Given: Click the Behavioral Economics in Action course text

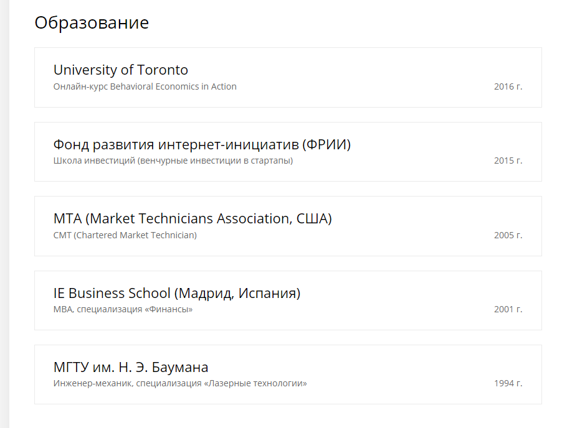Looking at the screenshot, I should click(145, 86).
